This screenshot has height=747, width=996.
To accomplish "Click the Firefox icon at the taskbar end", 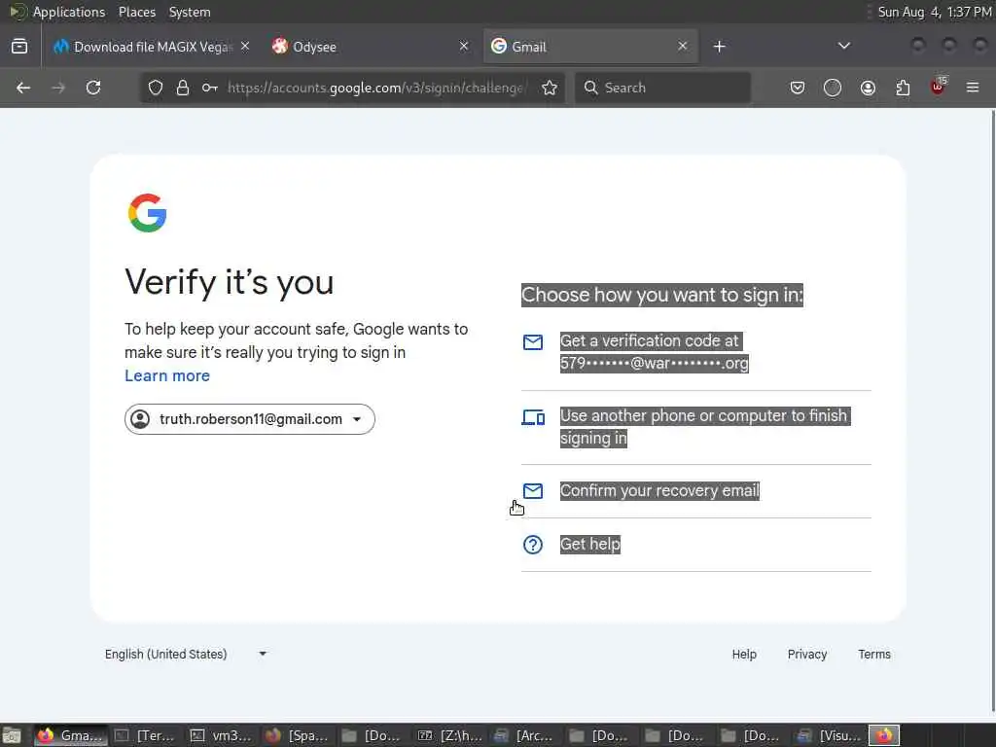I will coord(884,735).
